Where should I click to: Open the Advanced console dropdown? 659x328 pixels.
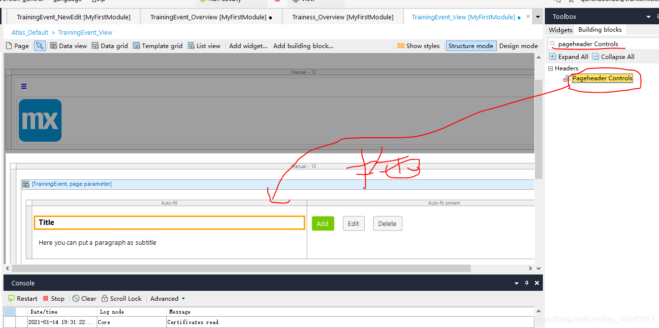pos(167,299)
